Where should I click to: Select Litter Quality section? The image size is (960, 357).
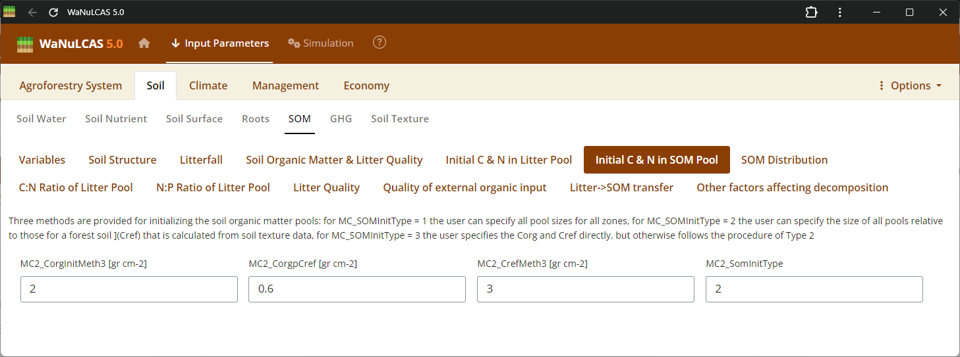(326, 187)
